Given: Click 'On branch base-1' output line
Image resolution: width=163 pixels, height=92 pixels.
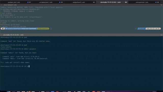Looking at the screenshot, I should (x=8, y=15).
